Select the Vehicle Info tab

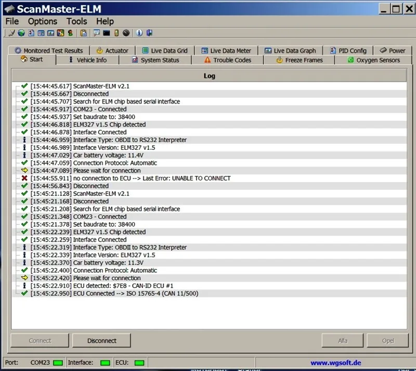(x=87, y=60)
